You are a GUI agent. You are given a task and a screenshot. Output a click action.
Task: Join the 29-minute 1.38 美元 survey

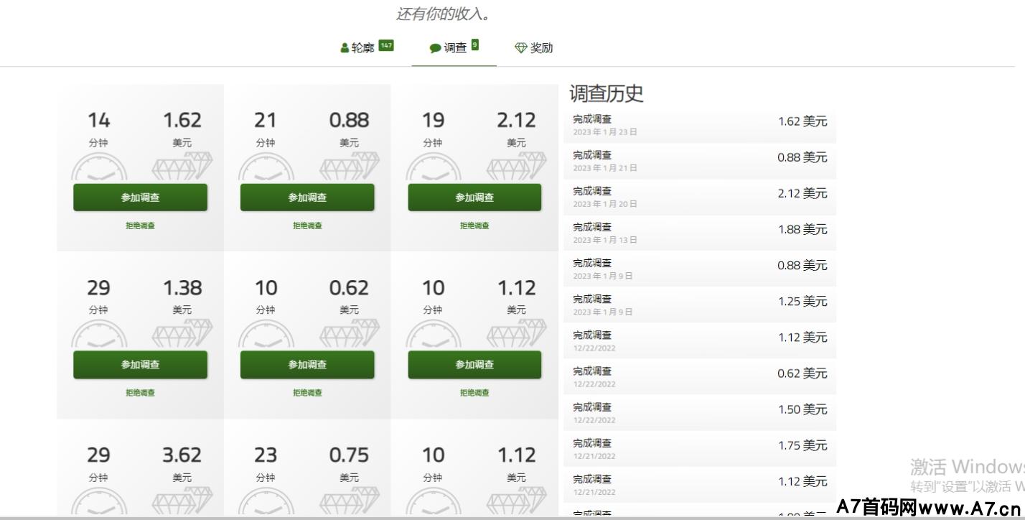pos(140,365)
